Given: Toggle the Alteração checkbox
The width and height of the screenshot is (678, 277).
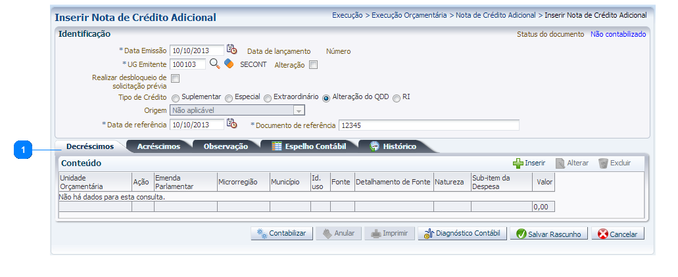Looking at the screenshot, I should [314, 64].
